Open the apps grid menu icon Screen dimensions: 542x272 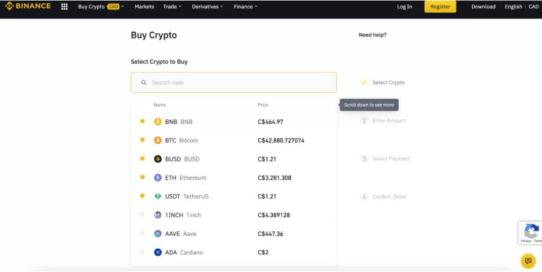pyautogui.click(x=65, y=7)
